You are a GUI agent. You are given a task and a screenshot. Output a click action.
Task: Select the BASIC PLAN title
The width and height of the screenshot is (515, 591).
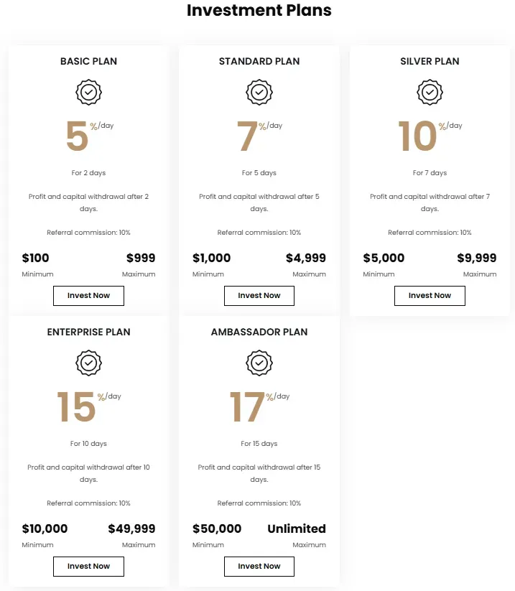(x=88, y=62)
